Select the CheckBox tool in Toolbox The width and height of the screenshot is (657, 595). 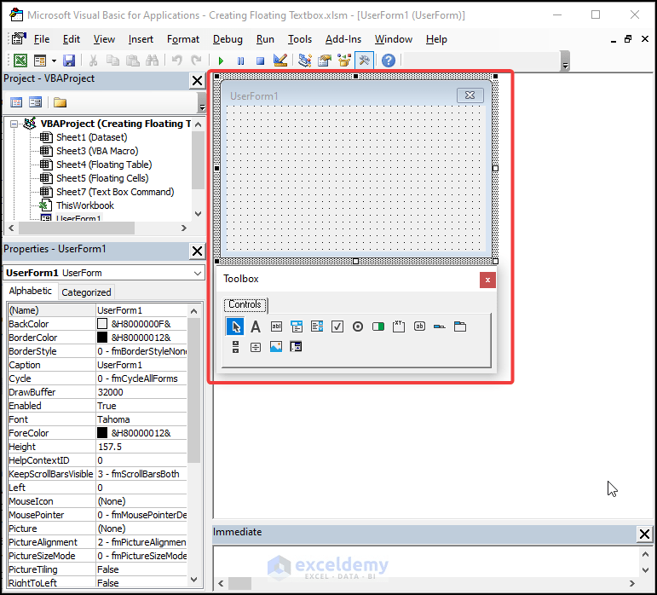337,326
